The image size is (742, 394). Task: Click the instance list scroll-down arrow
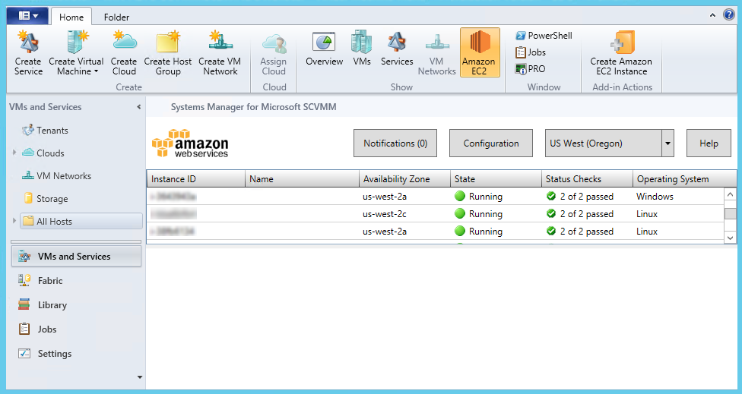click(730, 238)
